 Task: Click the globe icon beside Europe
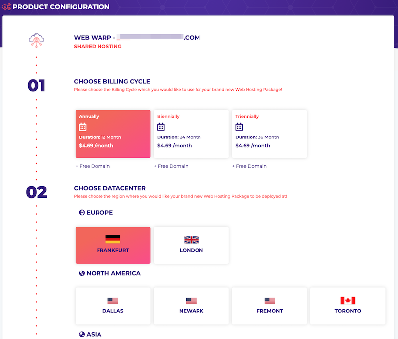pyautogui.click(x=82, y=212)
